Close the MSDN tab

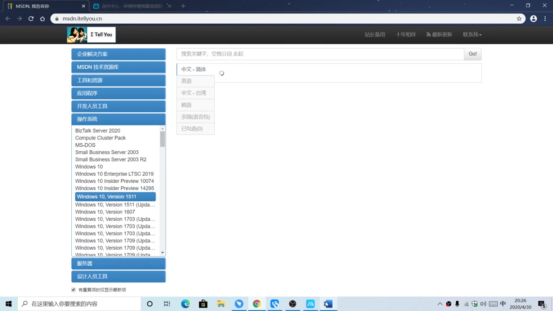pyautogui.click(x=83, y=6)
